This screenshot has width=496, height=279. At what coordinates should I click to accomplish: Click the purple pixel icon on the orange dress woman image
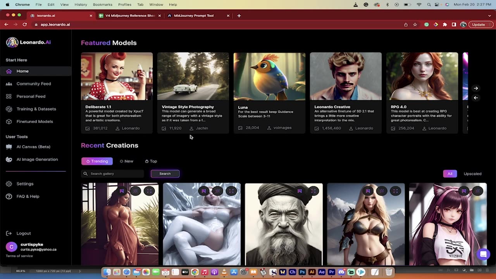pos(122,191)
